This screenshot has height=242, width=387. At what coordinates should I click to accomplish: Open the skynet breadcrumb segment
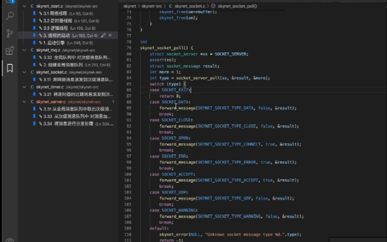click(129, 6)
